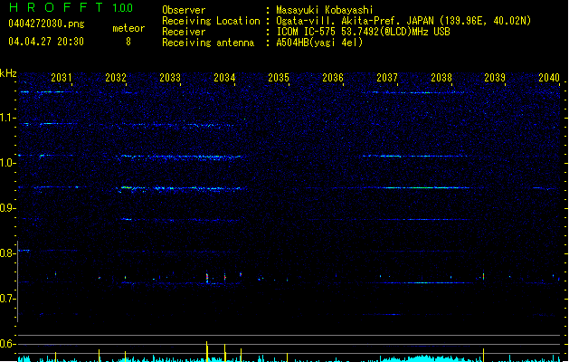Screen dimensions: 569x362
Task: Click the 0.7 kHz axis label
Action: (x=8, y=299)
